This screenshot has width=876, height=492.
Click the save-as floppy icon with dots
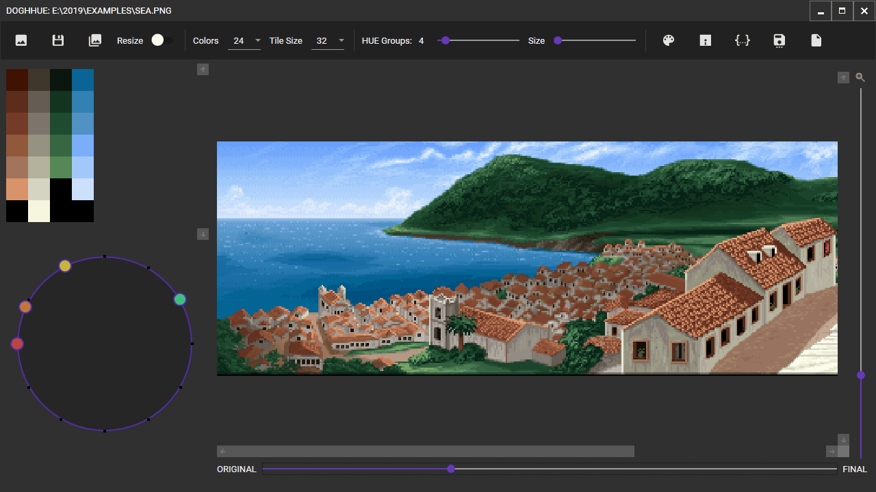(x=780, y=40)
